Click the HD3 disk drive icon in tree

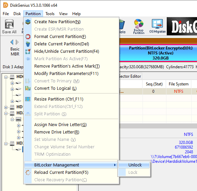pos(12,143)
